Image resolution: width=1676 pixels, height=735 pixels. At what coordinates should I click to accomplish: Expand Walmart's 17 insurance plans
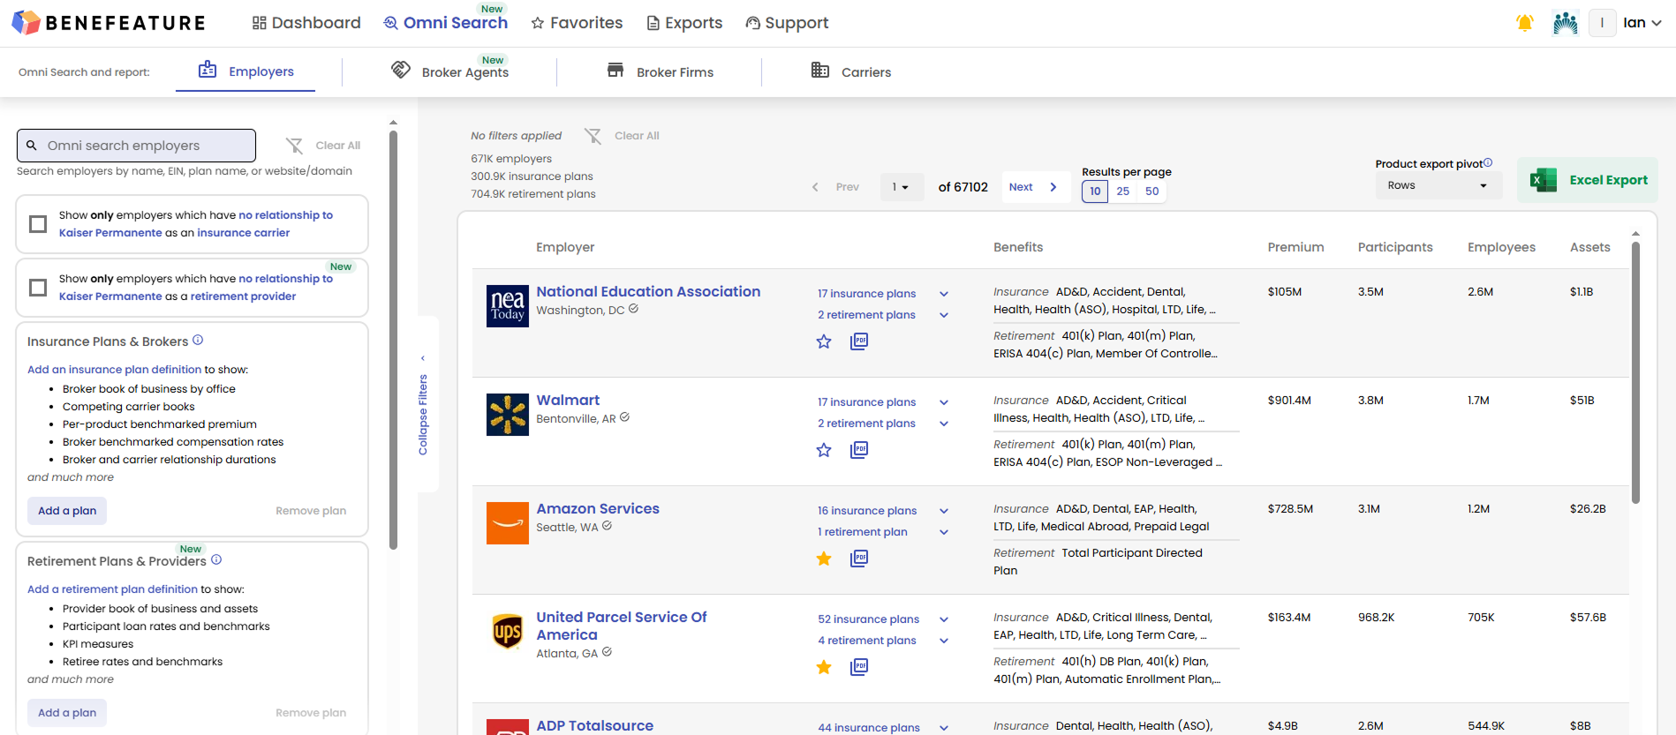coord(943,402)
